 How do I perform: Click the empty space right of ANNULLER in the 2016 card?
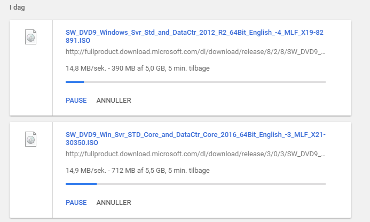[236, 202]
